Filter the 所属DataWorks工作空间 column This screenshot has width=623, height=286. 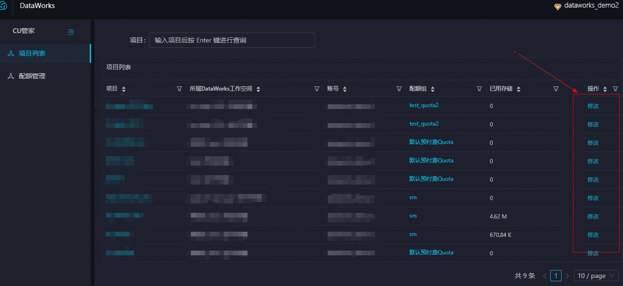317,89
